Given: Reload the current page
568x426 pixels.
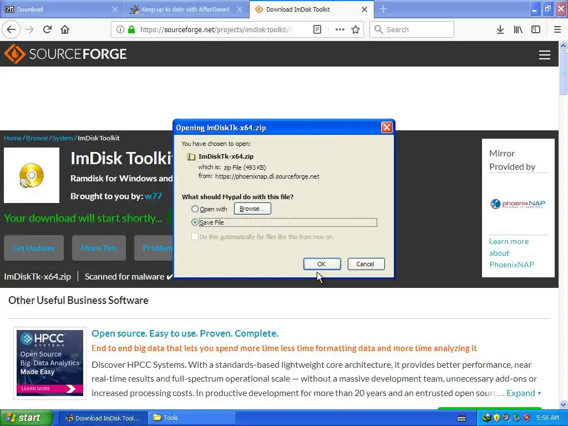Looking at the screenshot, I should [x=47, y=29].
